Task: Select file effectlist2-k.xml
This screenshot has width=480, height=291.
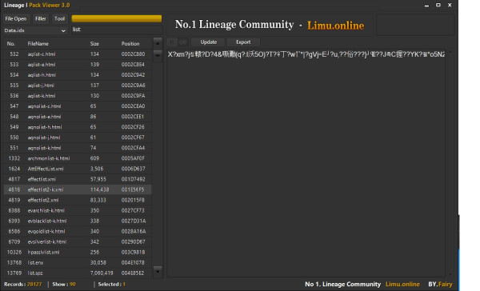Action: coord(78,189)
